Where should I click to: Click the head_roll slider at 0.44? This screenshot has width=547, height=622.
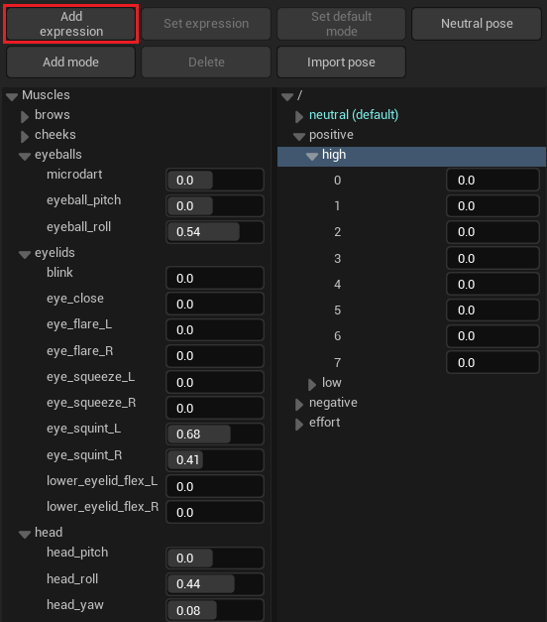coord(215,584)
